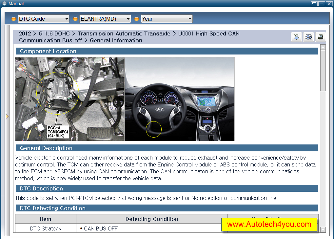This screenshot has width=334, height=239.
Task: Click the orange indicator beside DTC Guide
Action: [13, 19]
